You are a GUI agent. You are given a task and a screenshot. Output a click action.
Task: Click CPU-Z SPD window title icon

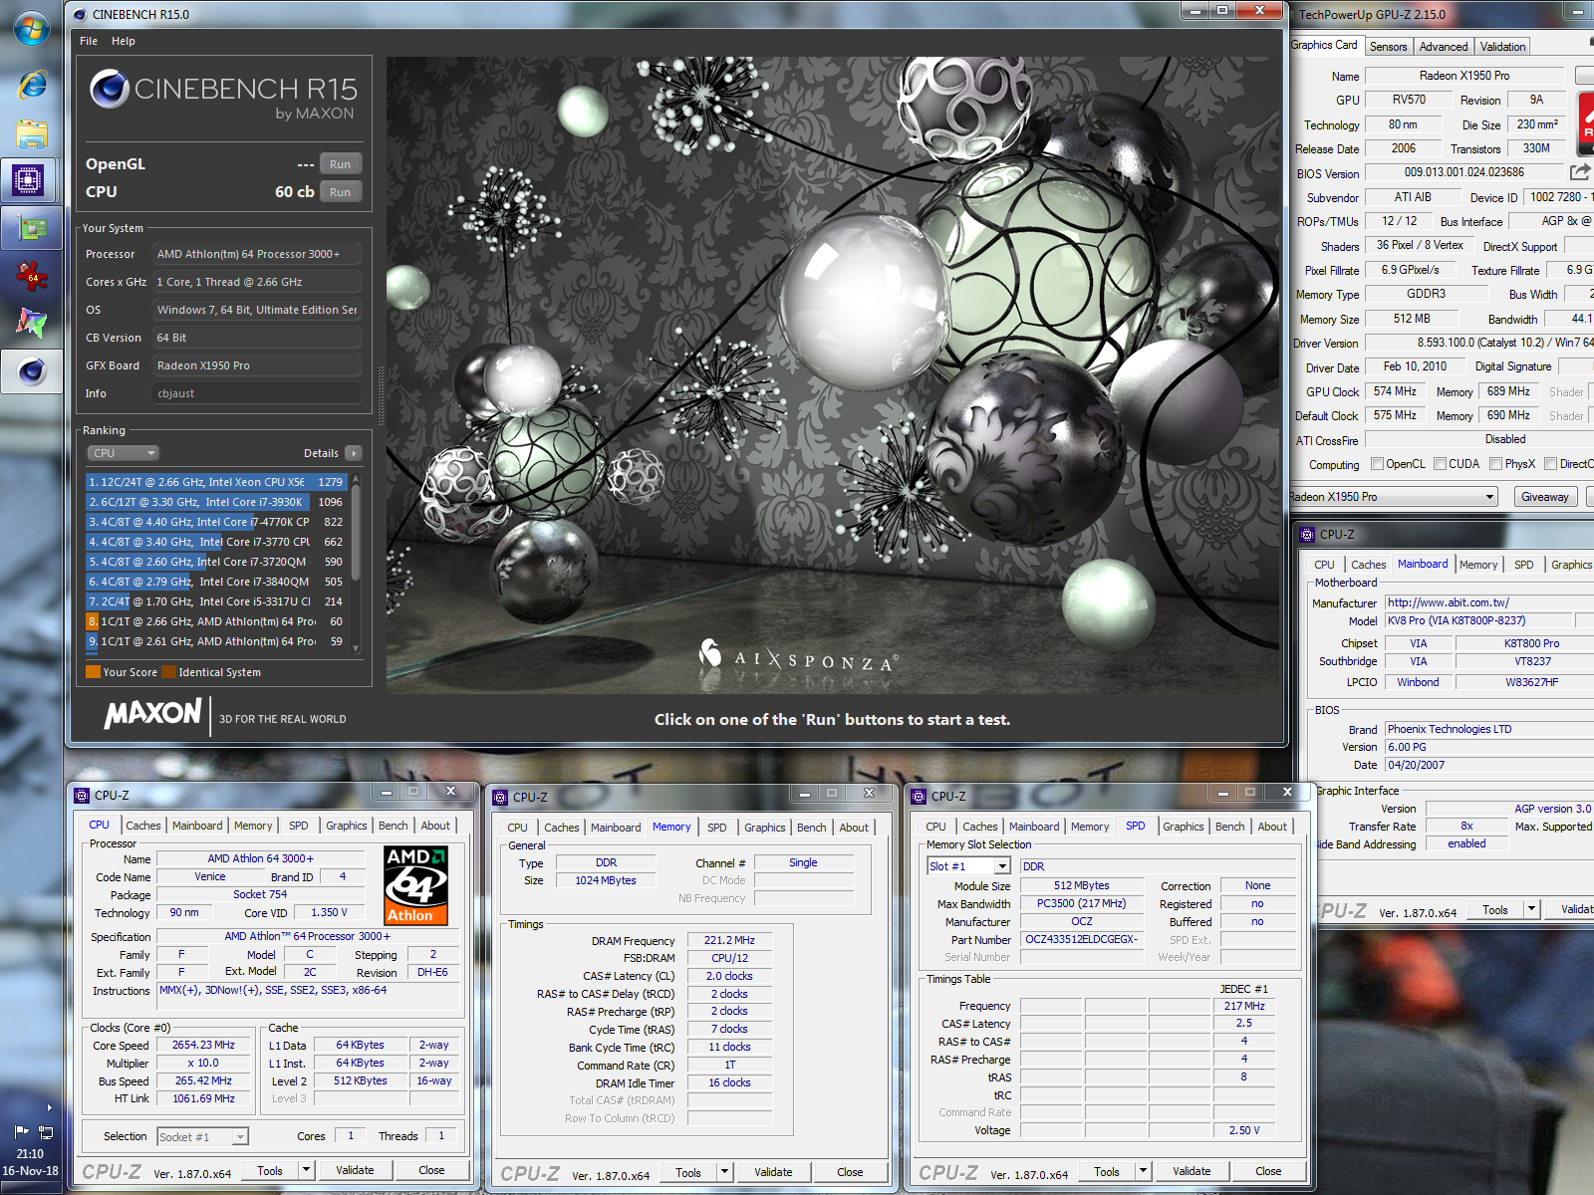(919, 796)
